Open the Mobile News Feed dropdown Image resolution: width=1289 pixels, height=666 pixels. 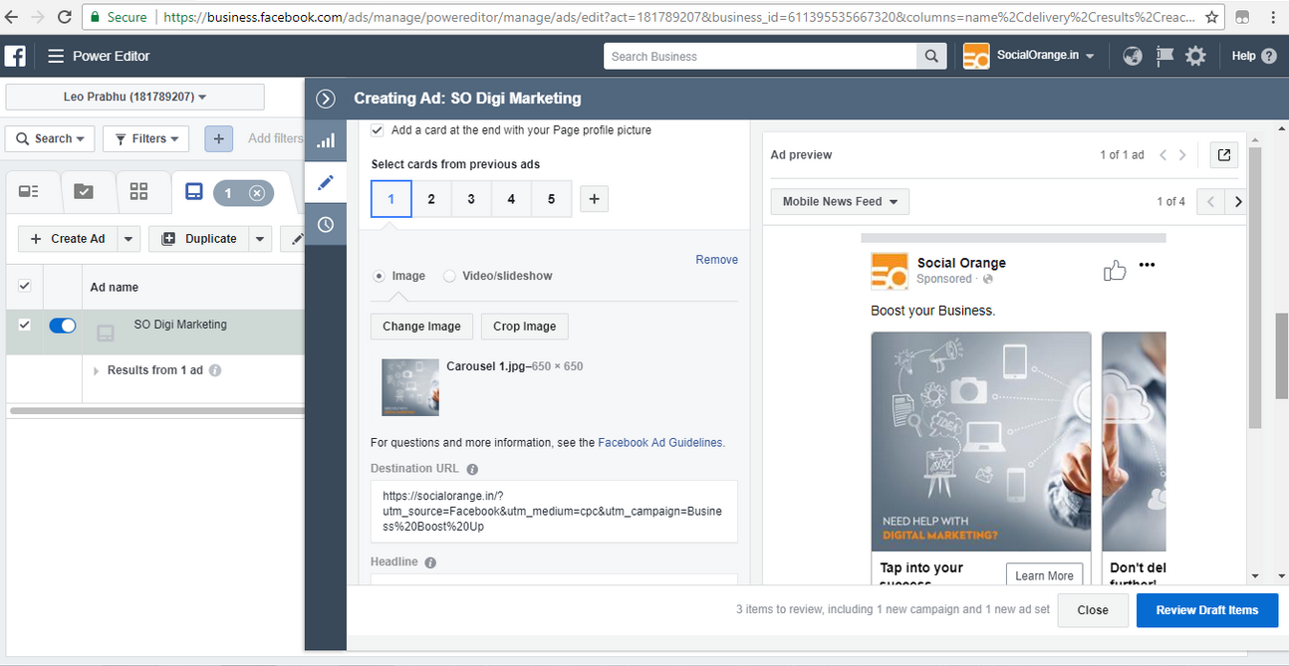[x=839, y=201]
